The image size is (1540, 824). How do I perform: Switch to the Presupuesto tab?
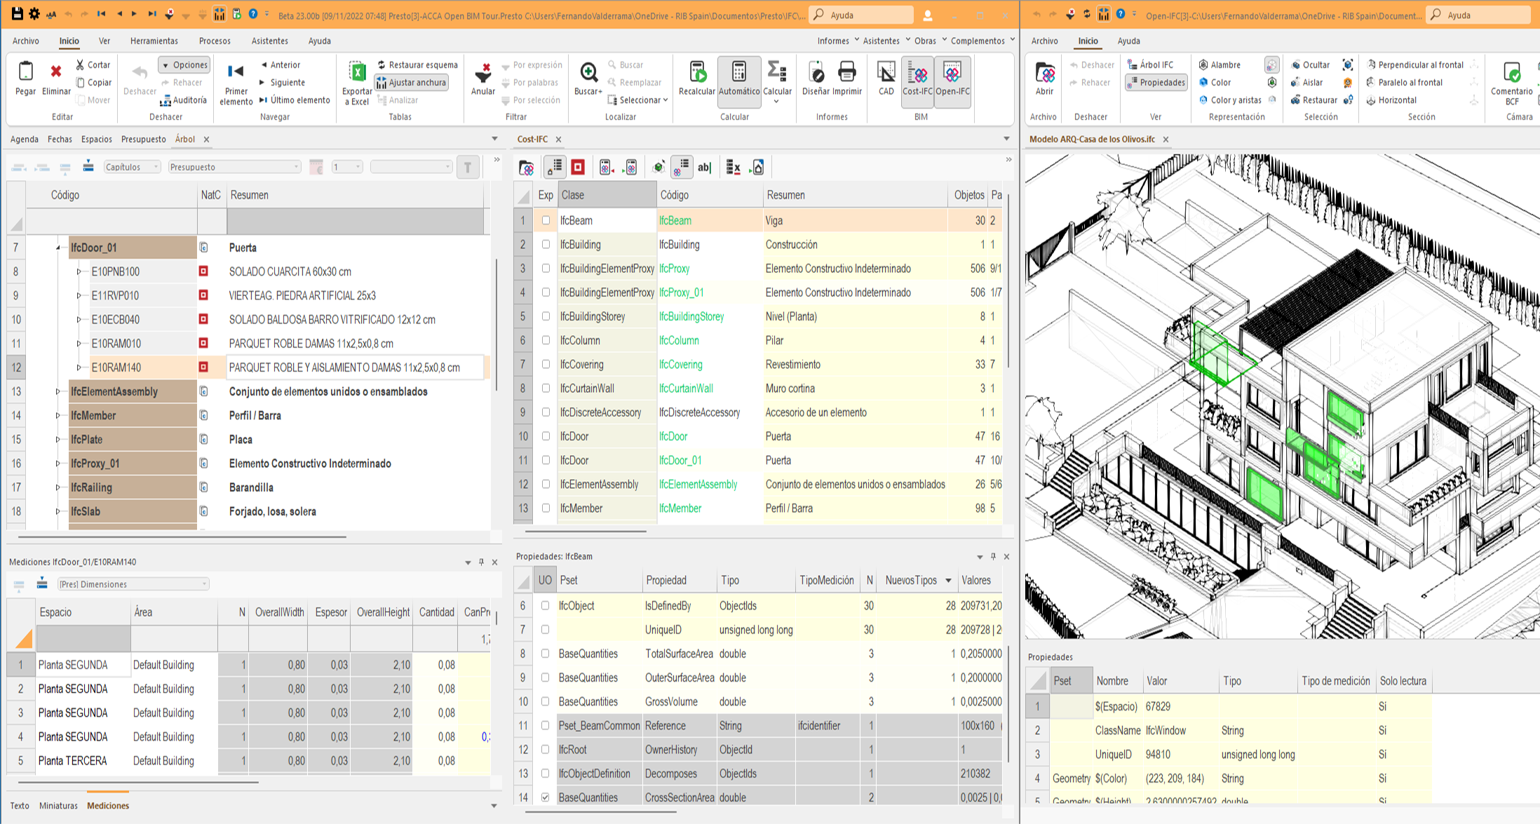coord(143,139)
